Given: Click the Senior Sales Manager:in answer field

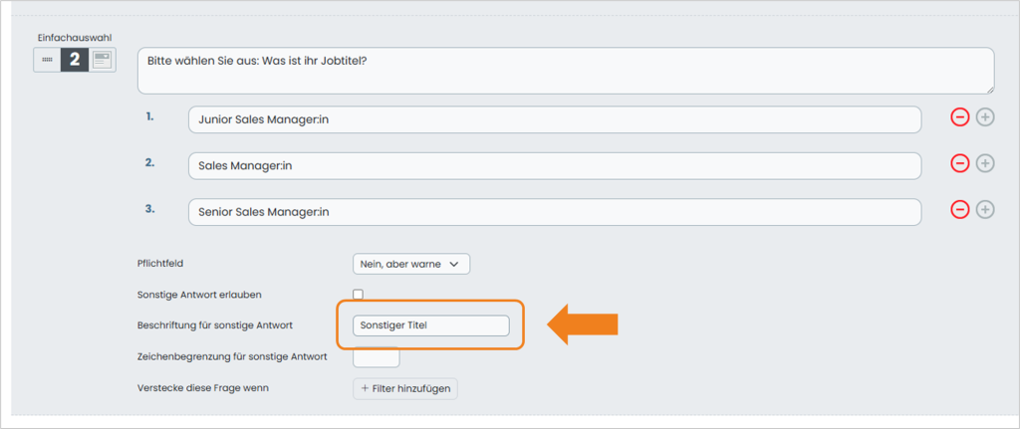Looking at the screenshot, I should [555, 212].
